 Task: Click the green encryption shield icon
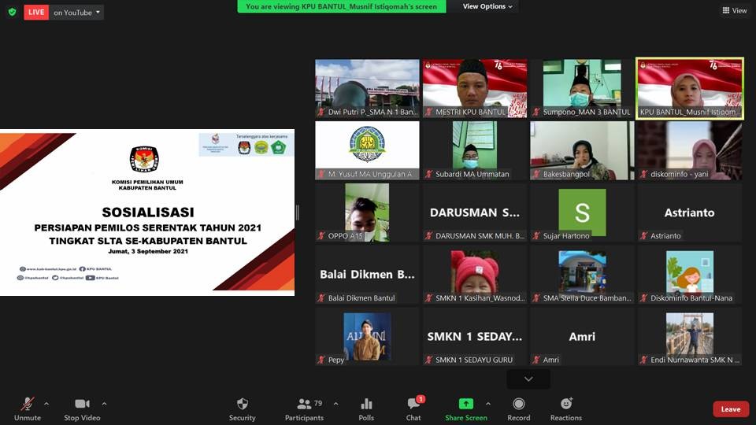tap(12, 12)
